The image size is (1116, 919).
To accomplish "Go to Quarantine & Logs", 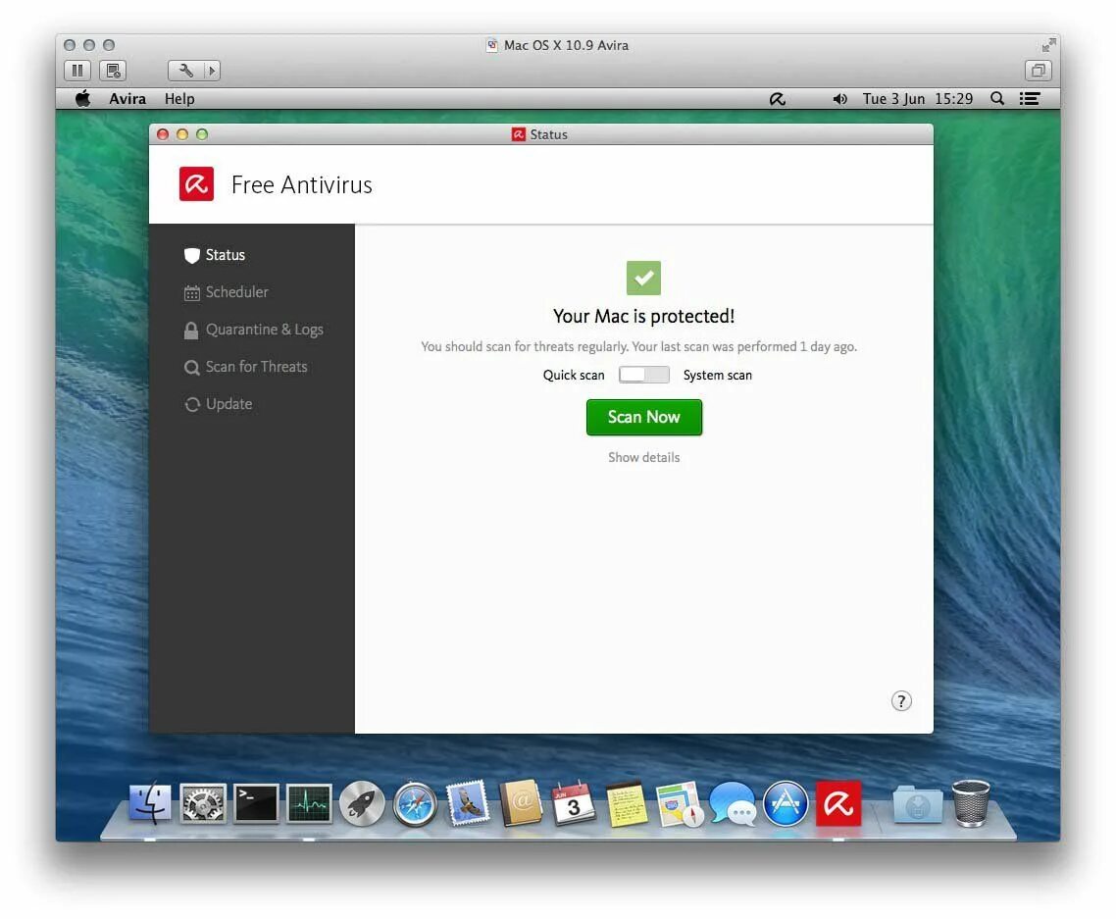I will (x=253, y=330).
